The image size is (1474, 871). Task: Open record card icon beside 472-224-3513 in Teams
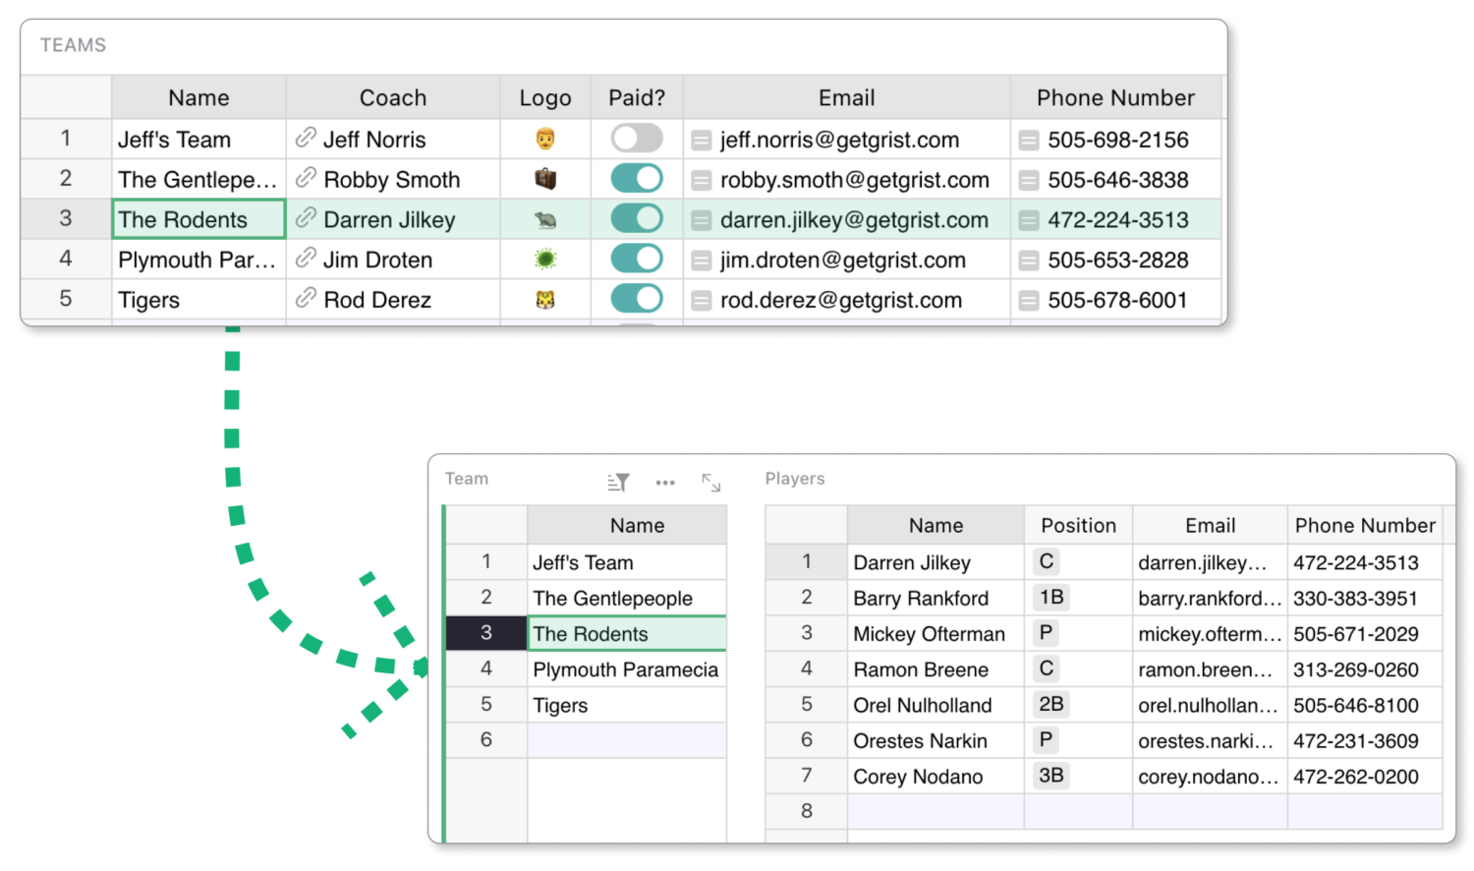(1029, 220)
